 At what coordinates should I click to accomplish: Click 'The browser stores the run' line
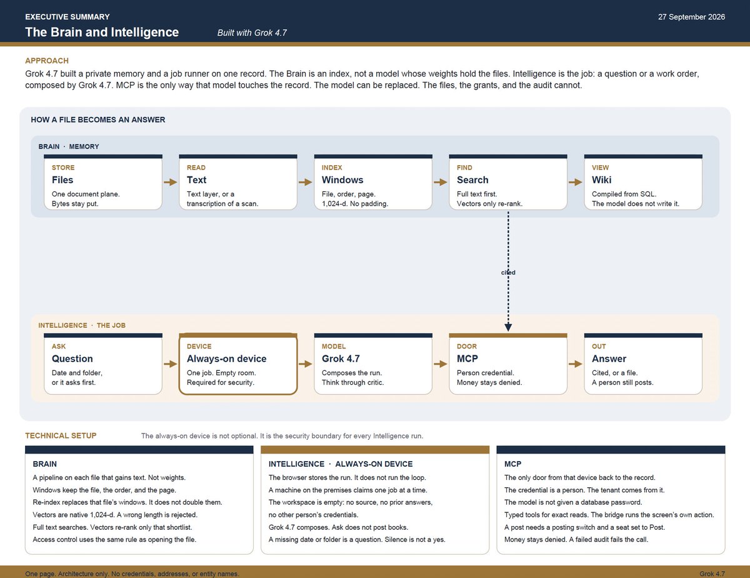pos(346,477)
